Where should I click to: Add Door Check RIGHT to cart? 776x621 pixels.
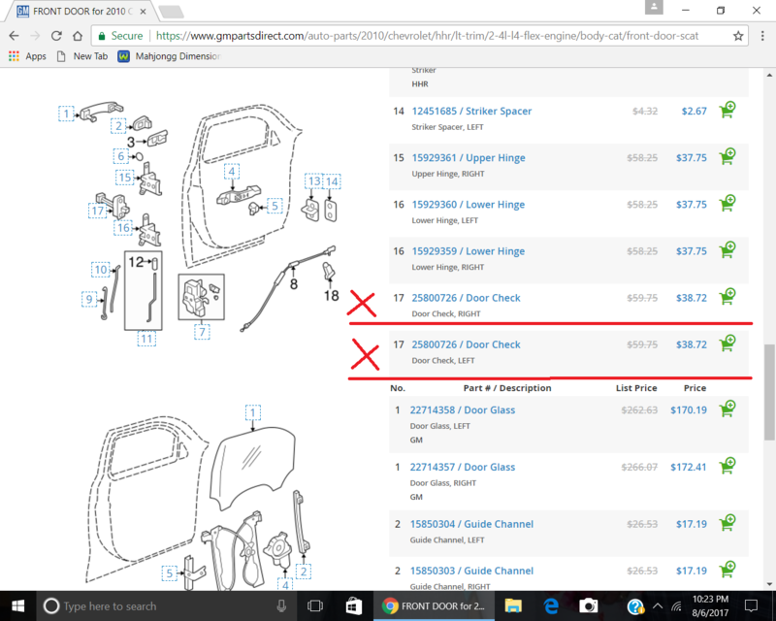pyautogui.click(x=727, y=296)
